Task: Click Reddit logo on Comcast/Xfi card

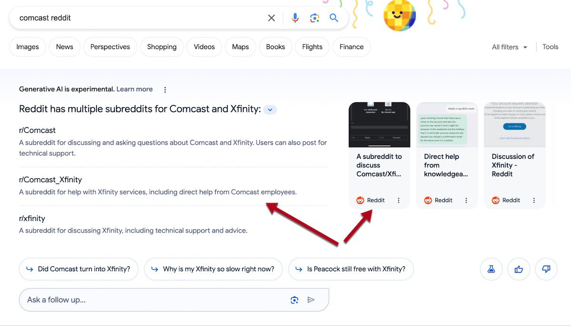Action: click(361, 201)
